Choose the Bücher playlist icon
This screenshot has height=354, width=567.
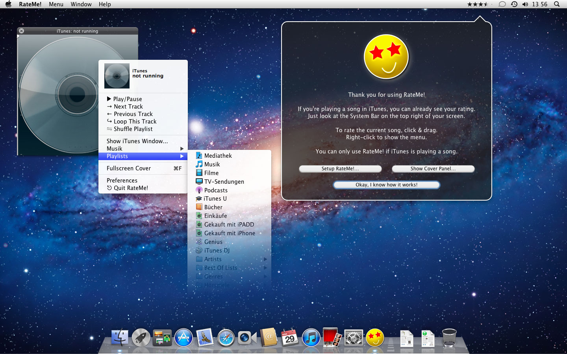click(199, 207)
